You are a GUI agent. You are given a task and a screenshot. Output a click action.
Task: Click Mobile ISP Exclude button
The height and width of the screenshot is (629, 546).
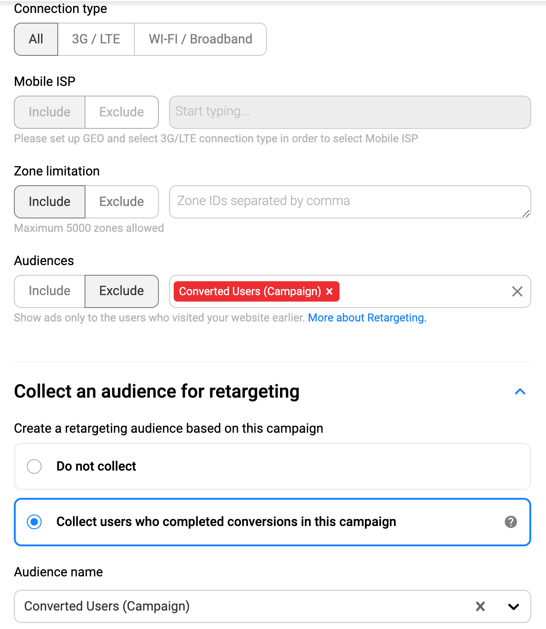coord(121,112)
